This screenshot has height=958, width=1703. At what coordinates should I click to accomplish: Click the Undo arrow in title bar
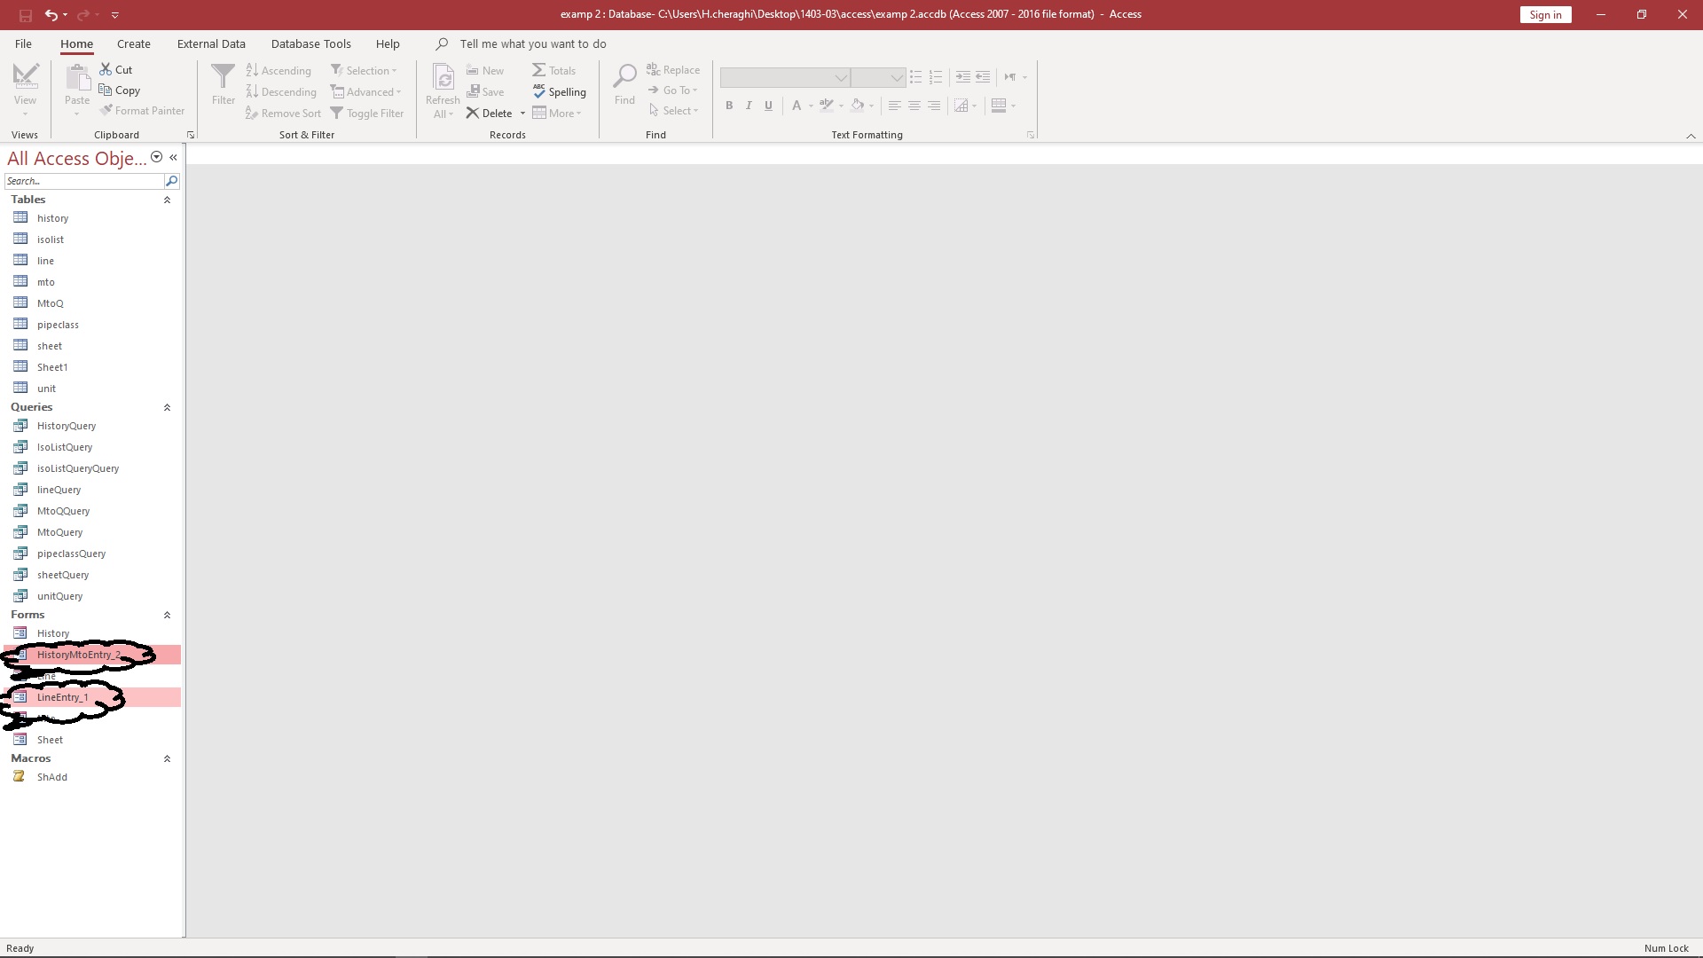pyautogui.click(x=51, y=15)
